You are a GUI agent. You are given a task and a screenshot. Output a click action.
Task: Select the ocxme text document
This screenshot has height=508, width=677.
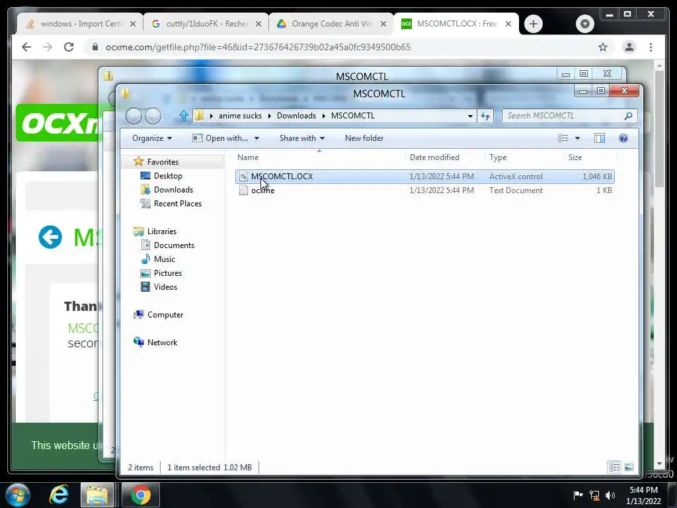tap(425, 190)
